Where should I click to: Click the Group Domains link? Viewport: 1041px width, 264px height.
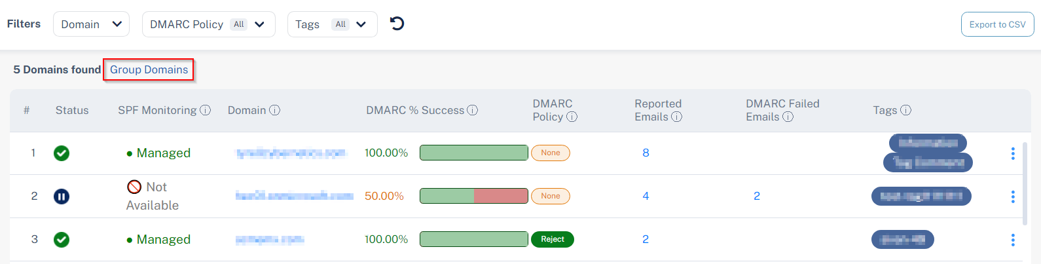coord(149,69)
